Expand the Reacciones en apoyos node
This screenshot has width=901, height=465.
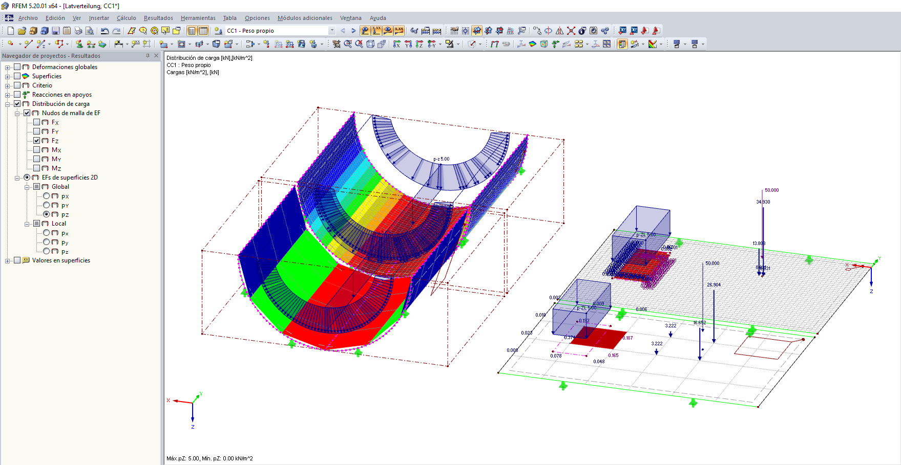(8, 95)
